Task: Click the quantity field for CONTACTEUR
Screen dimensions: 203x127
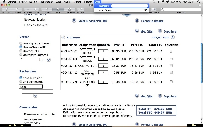Action: 103,66
